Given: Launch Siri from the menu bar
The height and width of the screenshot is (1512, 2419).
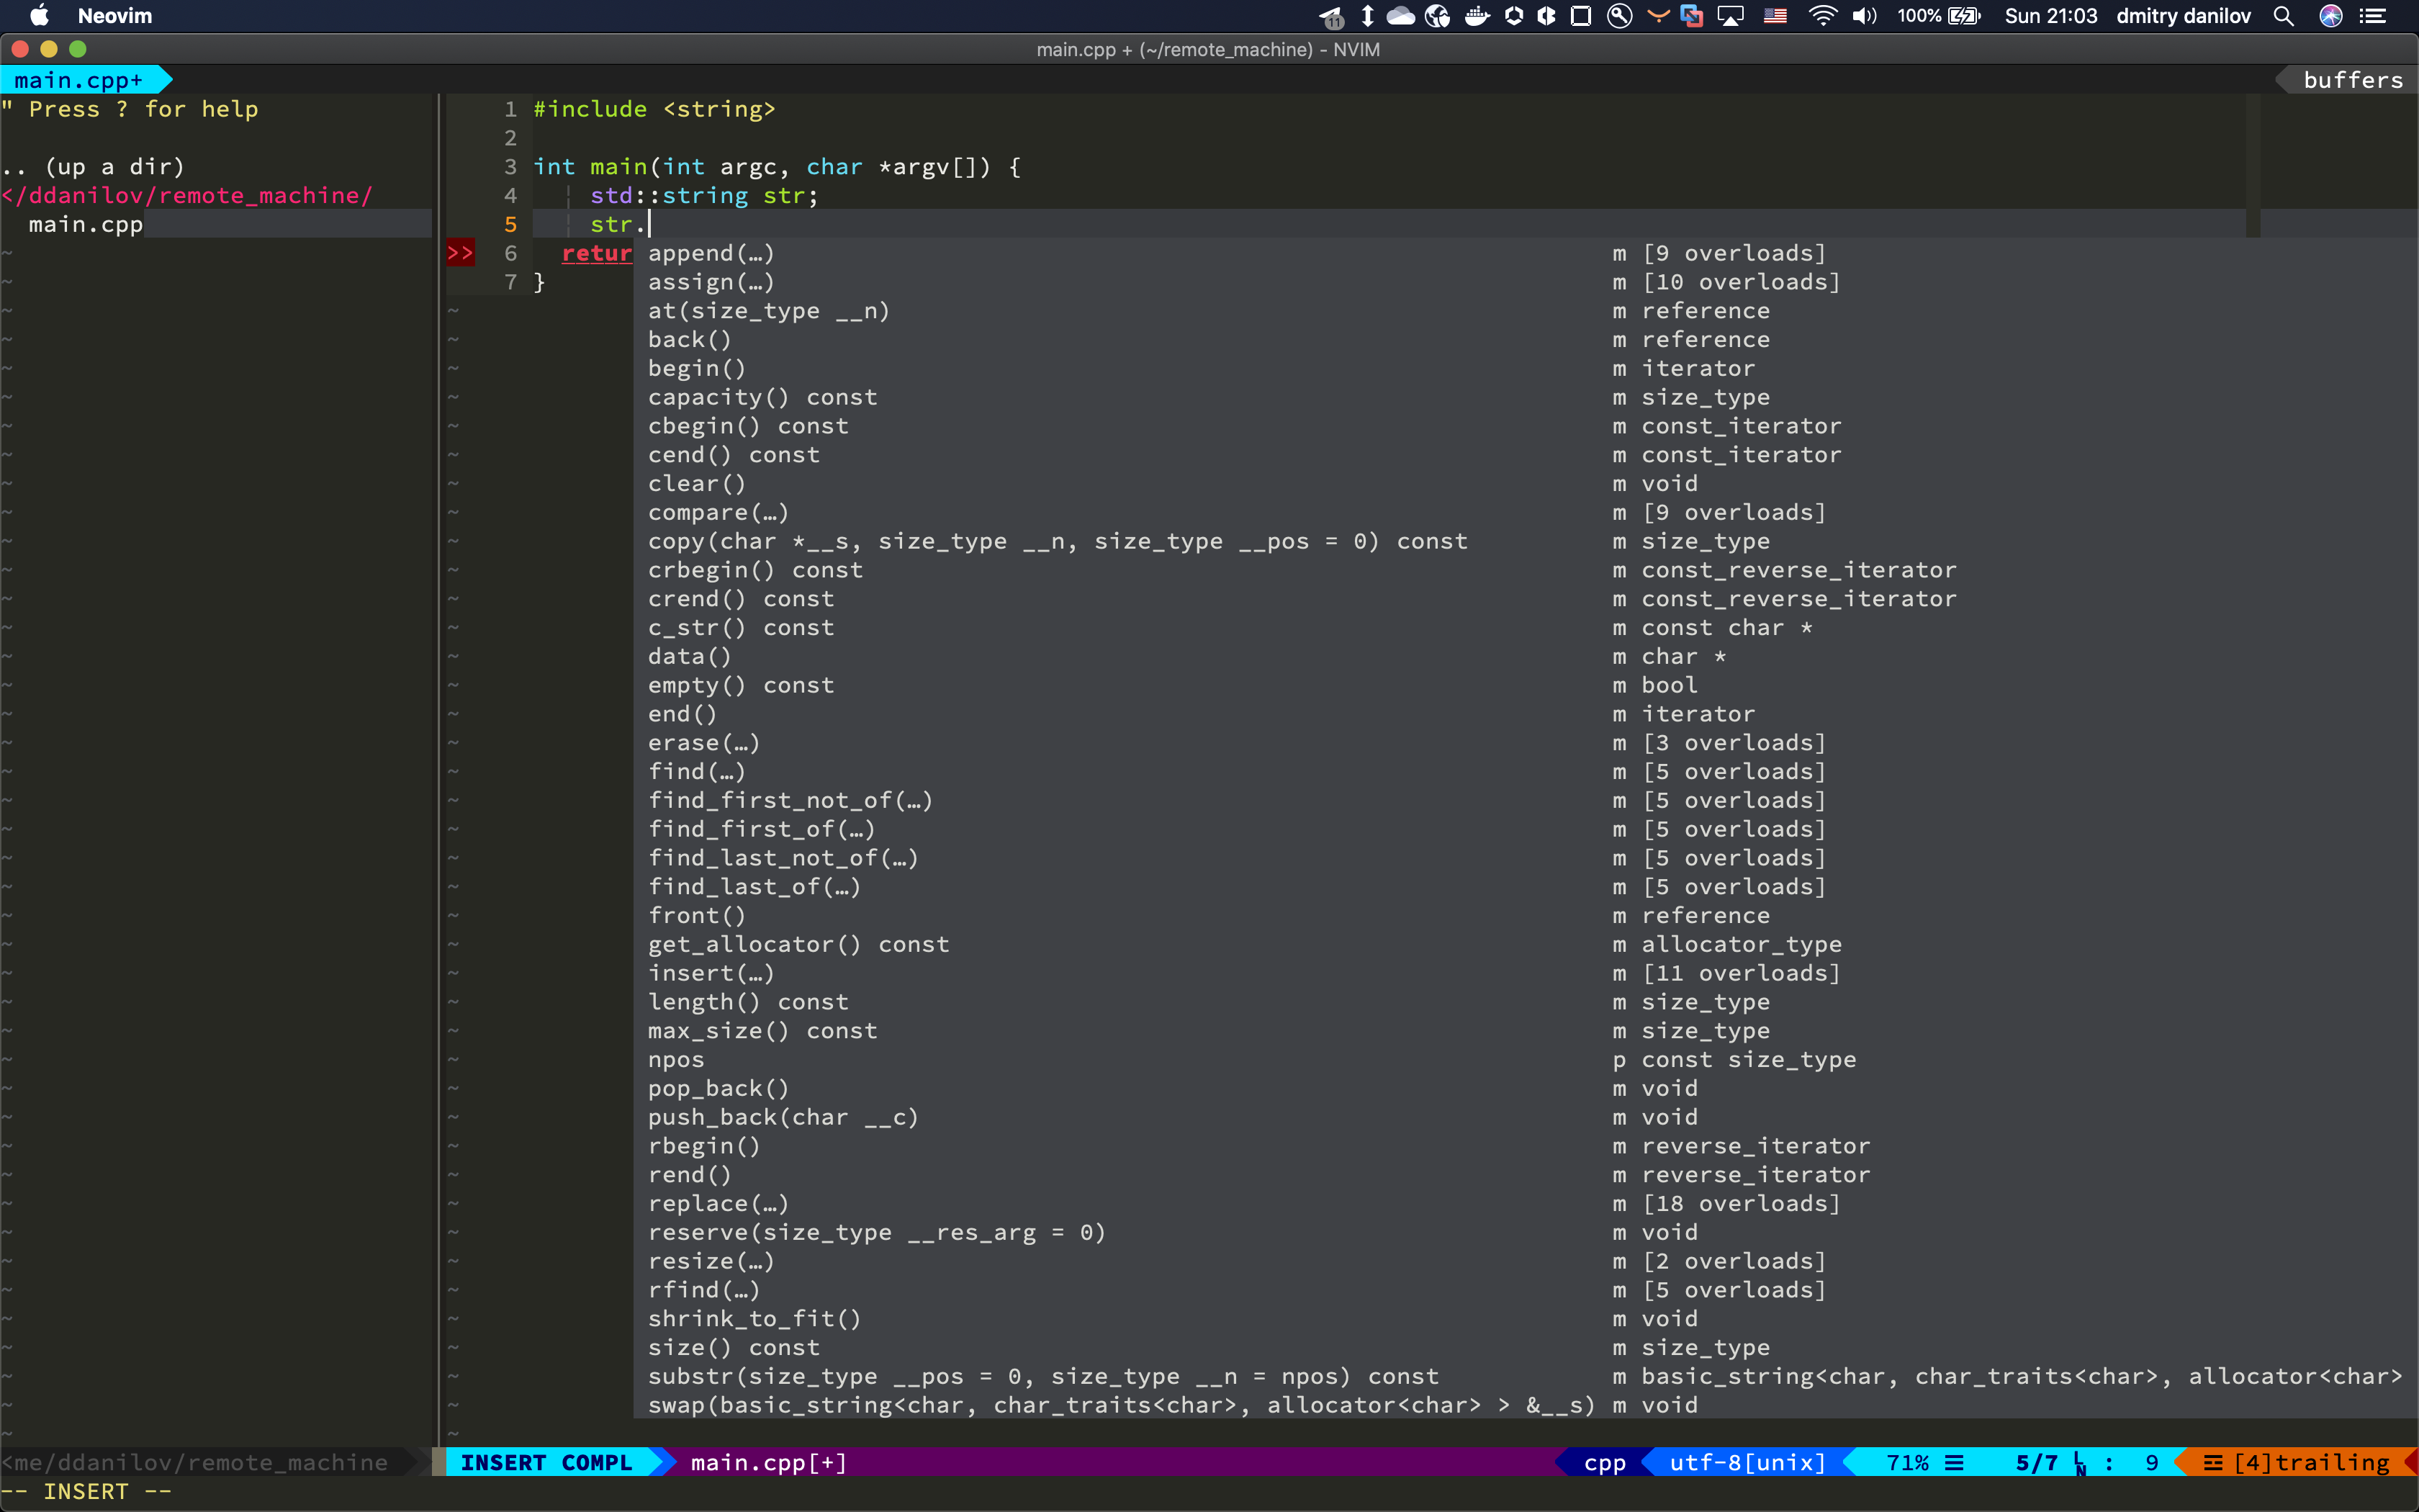Looking at the screenshot, I should (x=2331, y=15).
